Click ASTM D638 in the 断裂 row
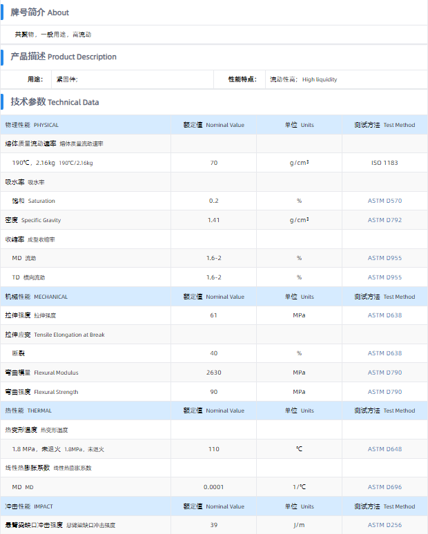This screenshot has height=534, width=428. pyautogui.click(x=385, y=353)
